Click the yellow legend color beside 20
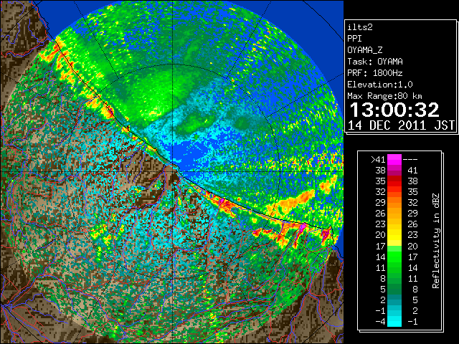This screenshot has height=344, width=459. coord(394,235)
